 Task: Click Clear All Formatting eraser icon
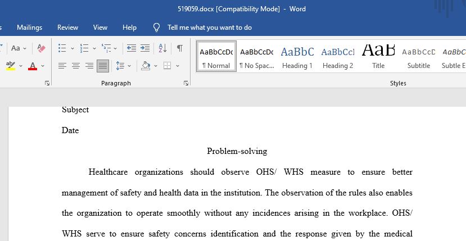41,48
